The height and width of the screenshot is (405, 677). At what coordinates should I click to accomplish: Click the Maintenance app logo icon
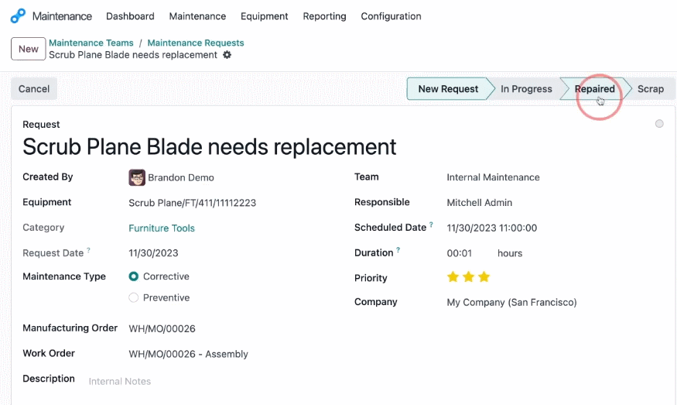tap(18, 16)
